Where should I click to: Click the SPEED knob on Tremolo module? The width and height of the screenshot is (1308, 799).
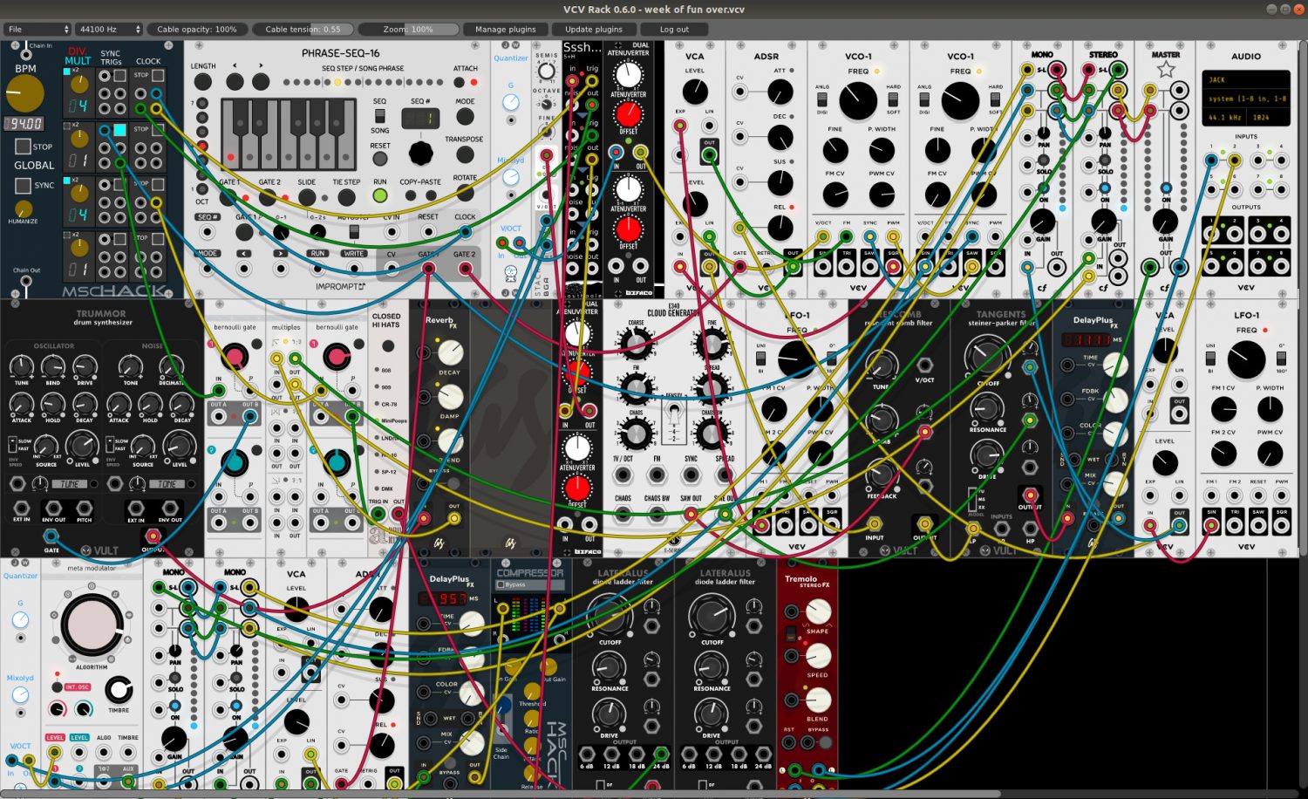pyautogui.click(x=817, y=656)
